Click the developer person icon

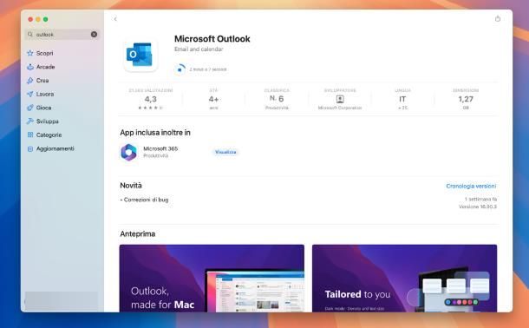tap(340, 99)
